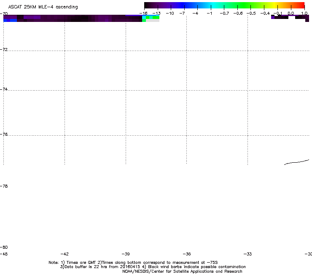Click the "-7" color bar label
This screenshot has height=274, width=312.
pos(182,13)
